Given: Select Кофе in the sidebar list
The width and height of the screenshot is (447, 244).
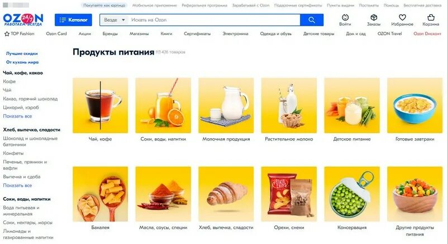Looking at the screenshot, I should pyautogui.click(x=9, y=81).
